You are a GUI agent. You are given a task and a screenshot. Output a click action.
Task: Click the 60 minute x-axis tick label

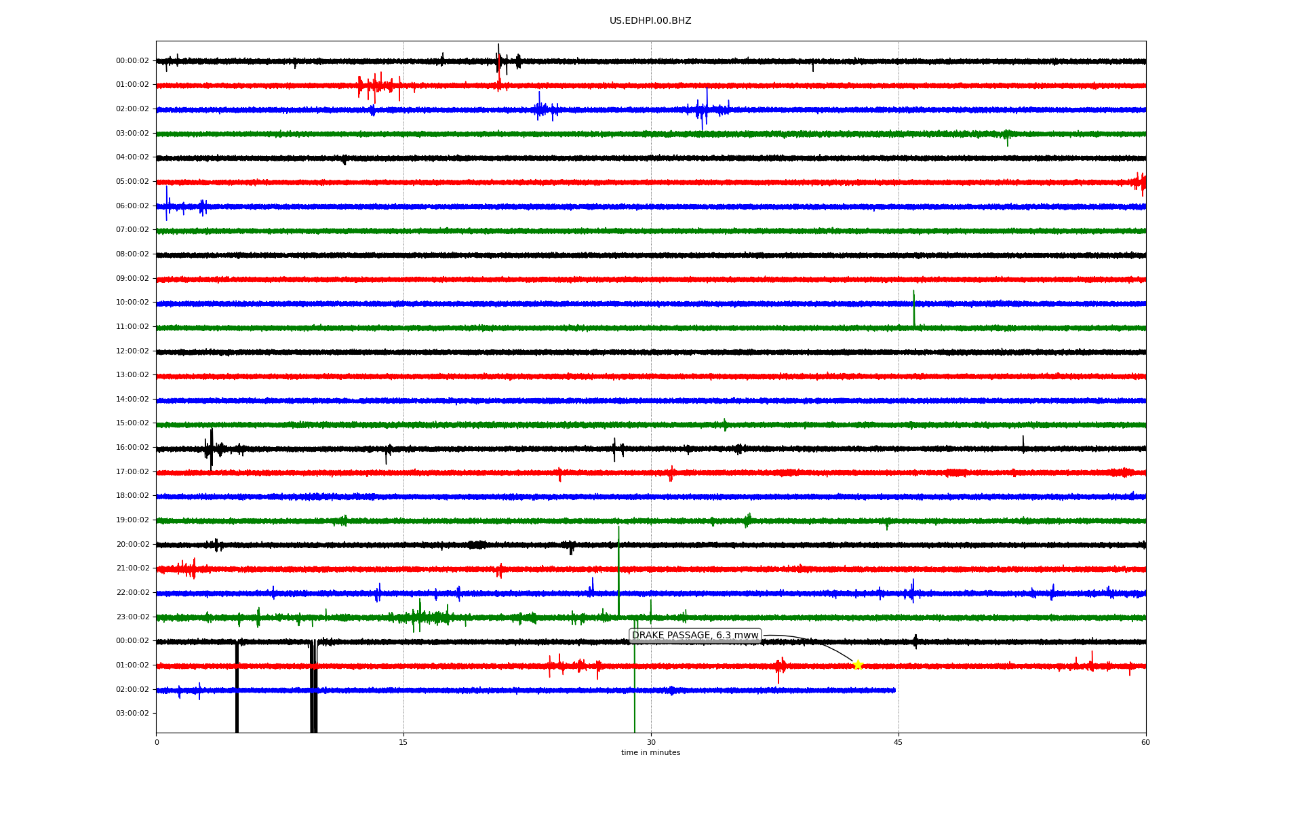1145,742
